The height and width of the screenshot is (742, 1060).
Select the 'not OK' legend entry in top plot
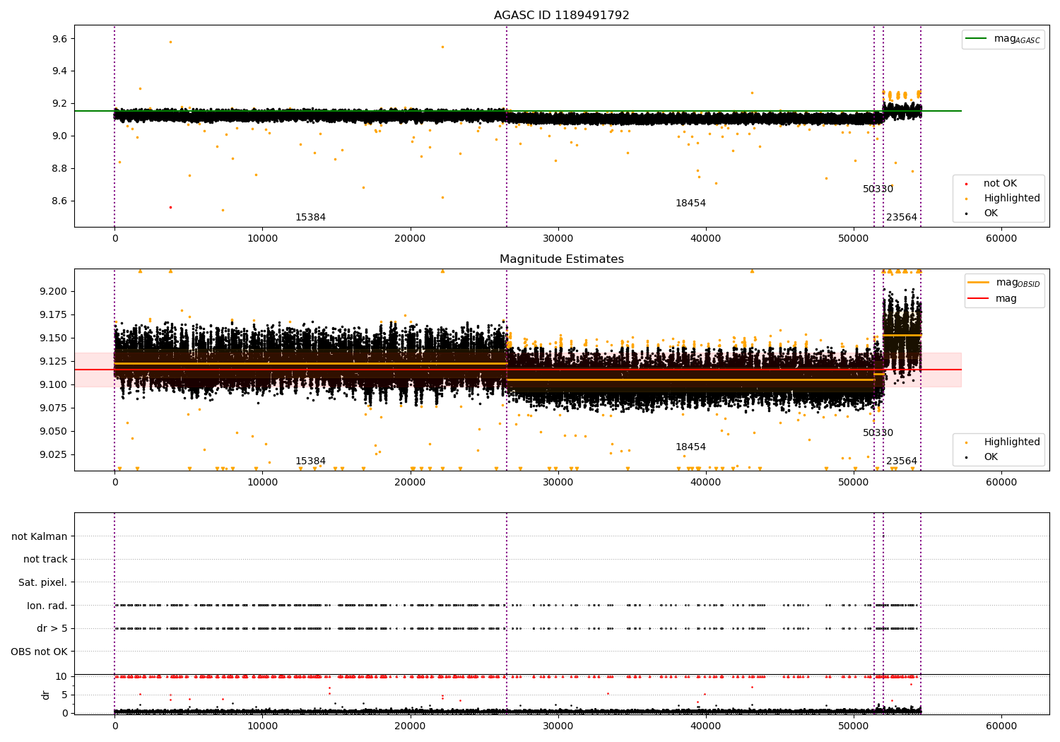click(x=1000, y=184)
